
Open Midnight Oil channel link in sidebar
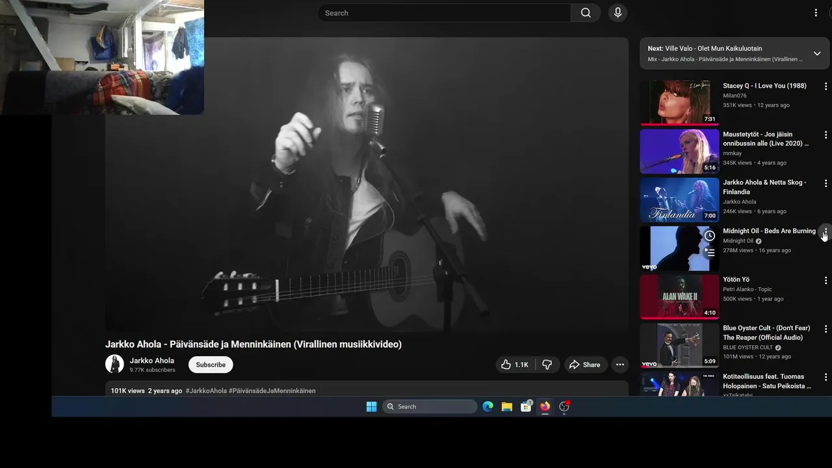point(738,240)
